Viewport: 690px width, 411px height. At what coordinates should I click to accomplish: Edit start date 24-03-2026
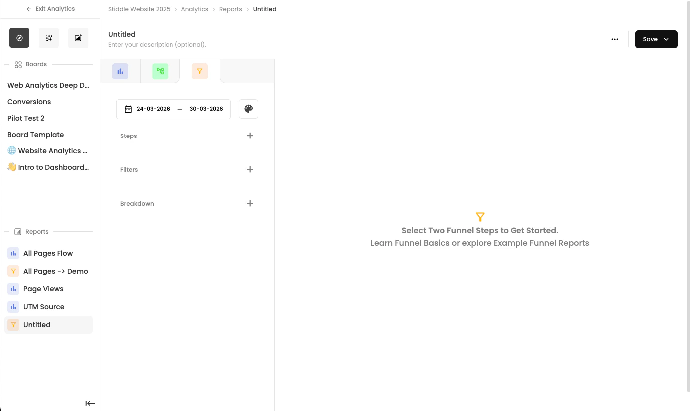click(x=153, y=109)
